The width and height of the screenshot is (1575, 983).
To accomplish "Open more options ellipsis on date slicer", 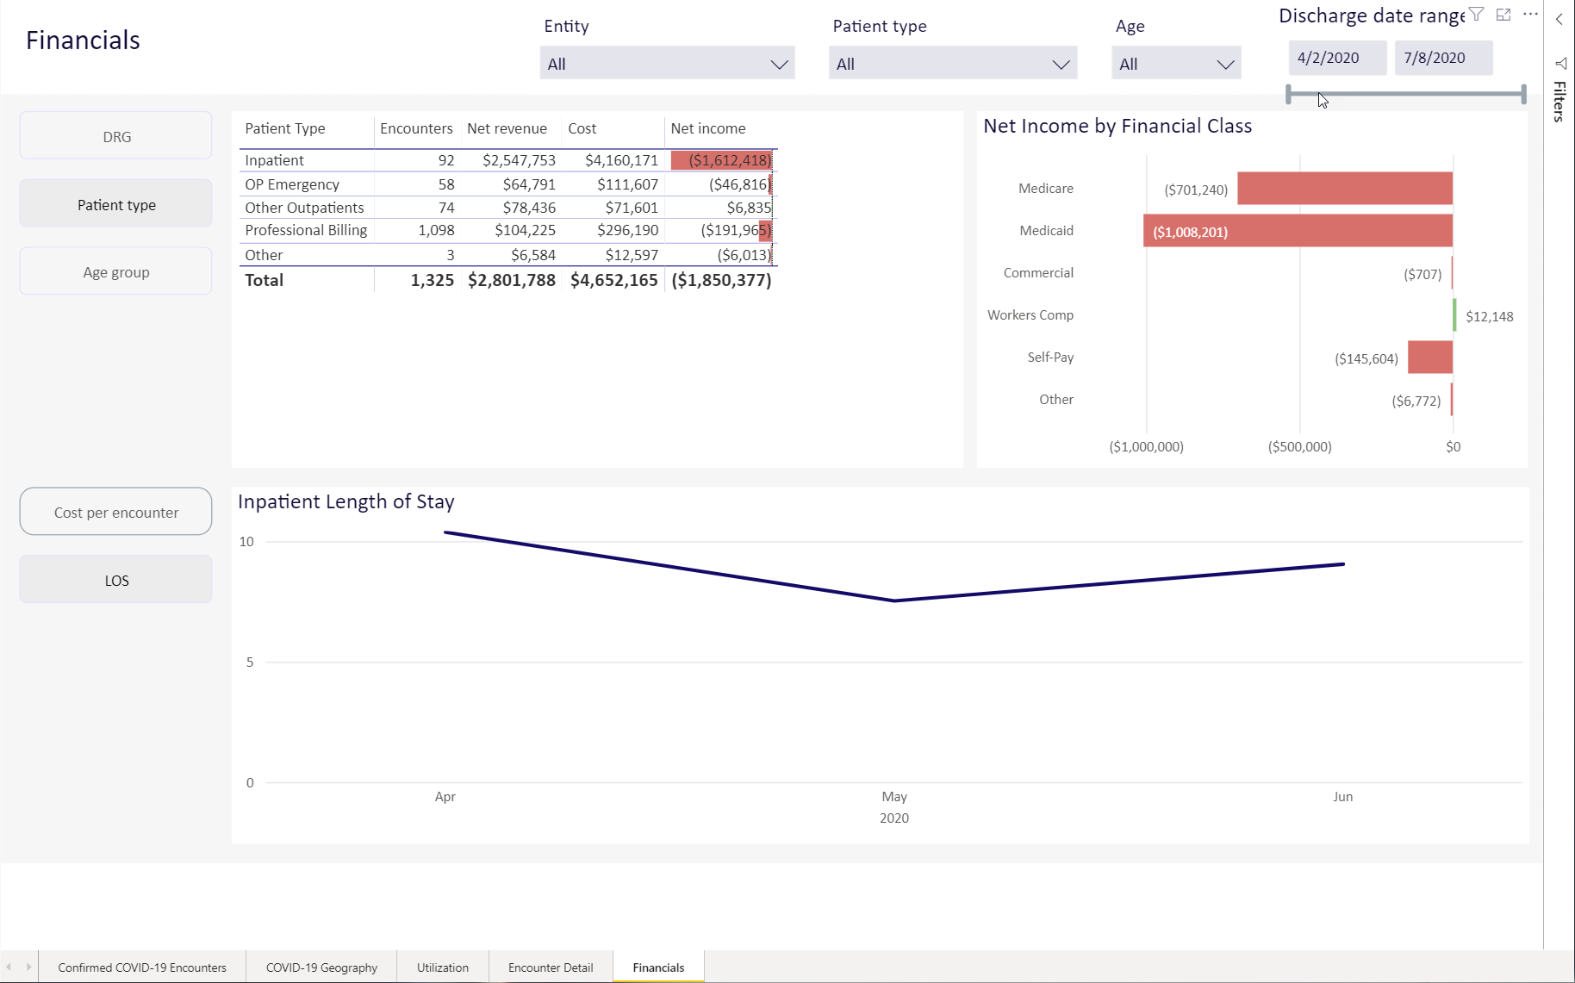I will pos(1530,15).
